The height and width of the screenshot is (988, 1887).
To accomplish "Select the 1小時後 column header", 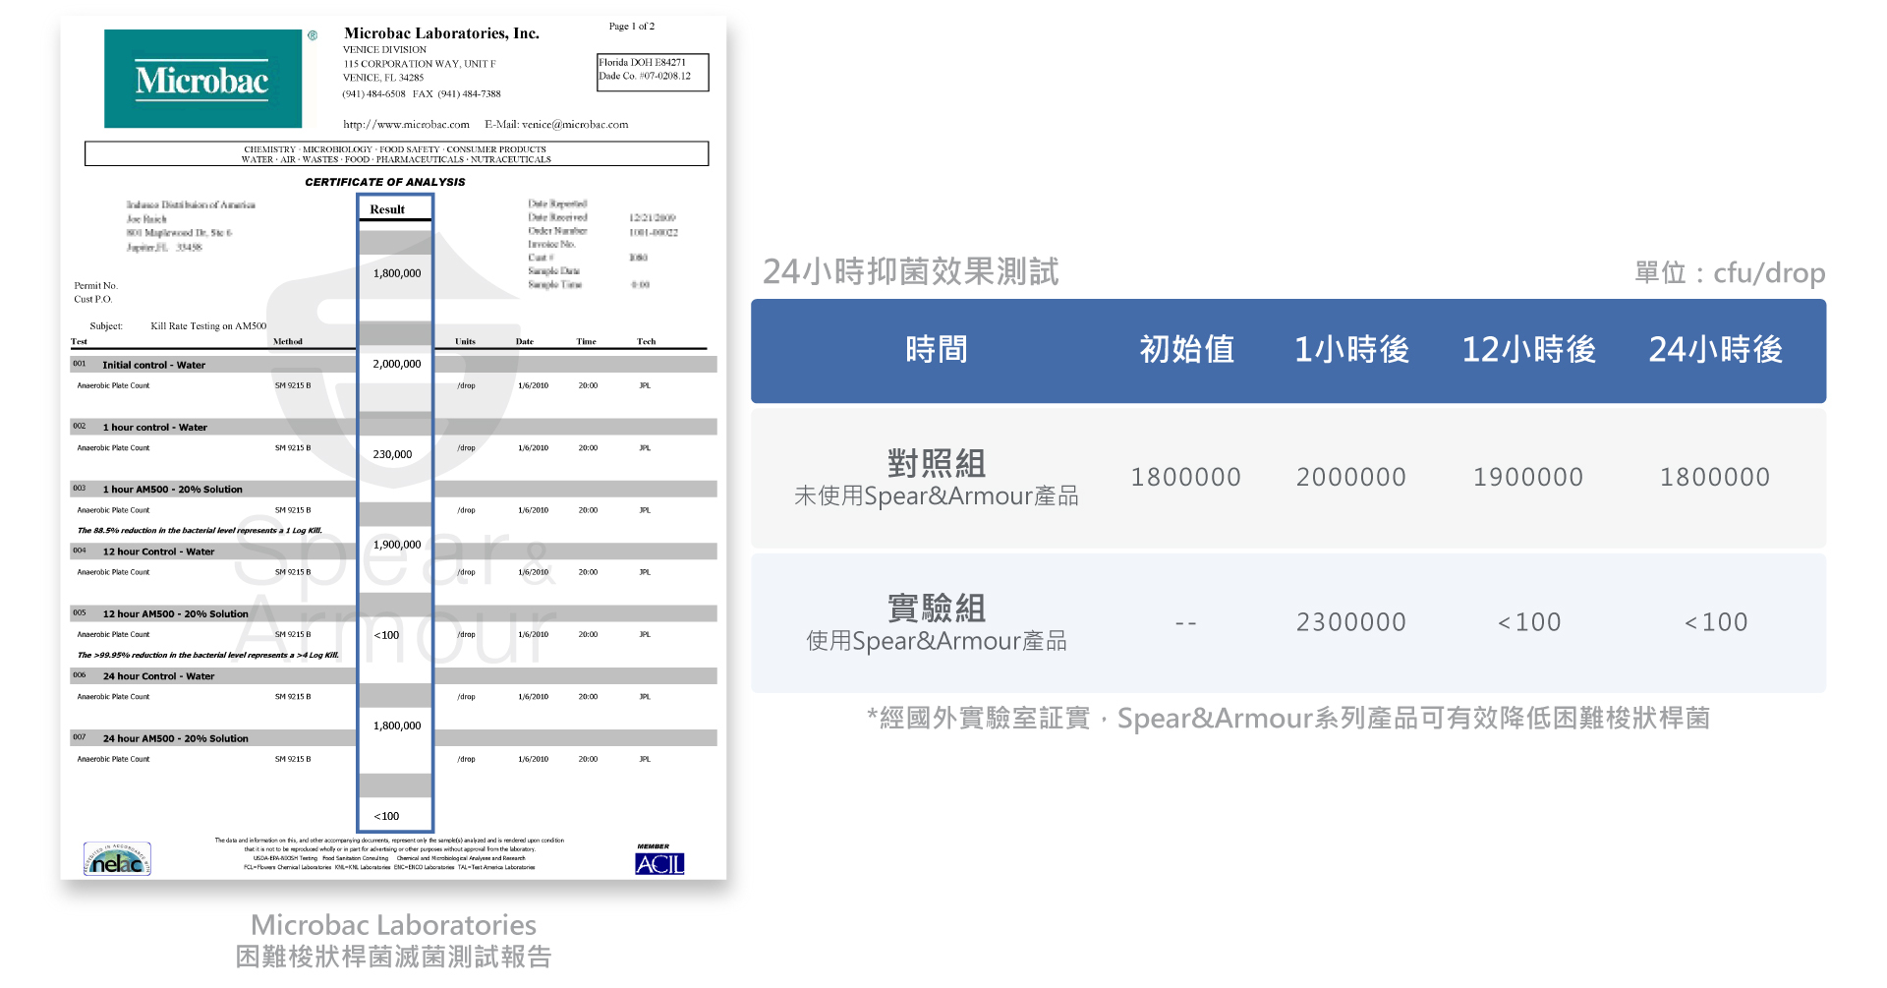I will (x=1351, y=350).
